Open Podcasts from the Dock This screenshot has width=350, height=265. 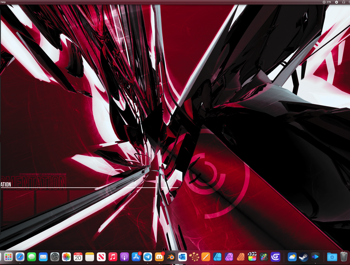coord(124,257)
